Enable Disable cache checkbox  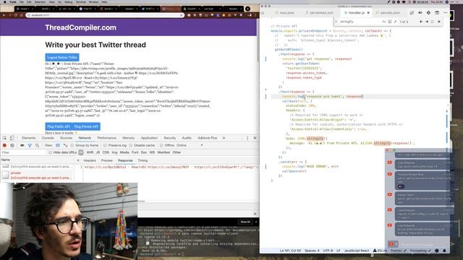(x=131, y=145)
